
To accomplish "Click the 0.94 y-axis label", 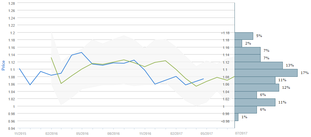I will pyautogui.click(x=11, y=128).
